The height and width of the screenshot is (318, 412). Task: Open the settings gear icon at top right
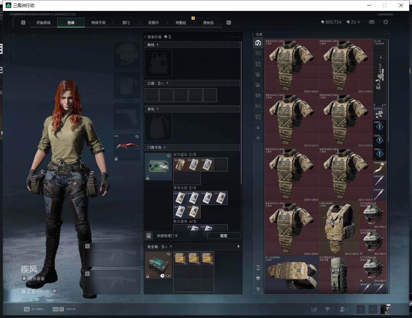(x=386, y=22)
